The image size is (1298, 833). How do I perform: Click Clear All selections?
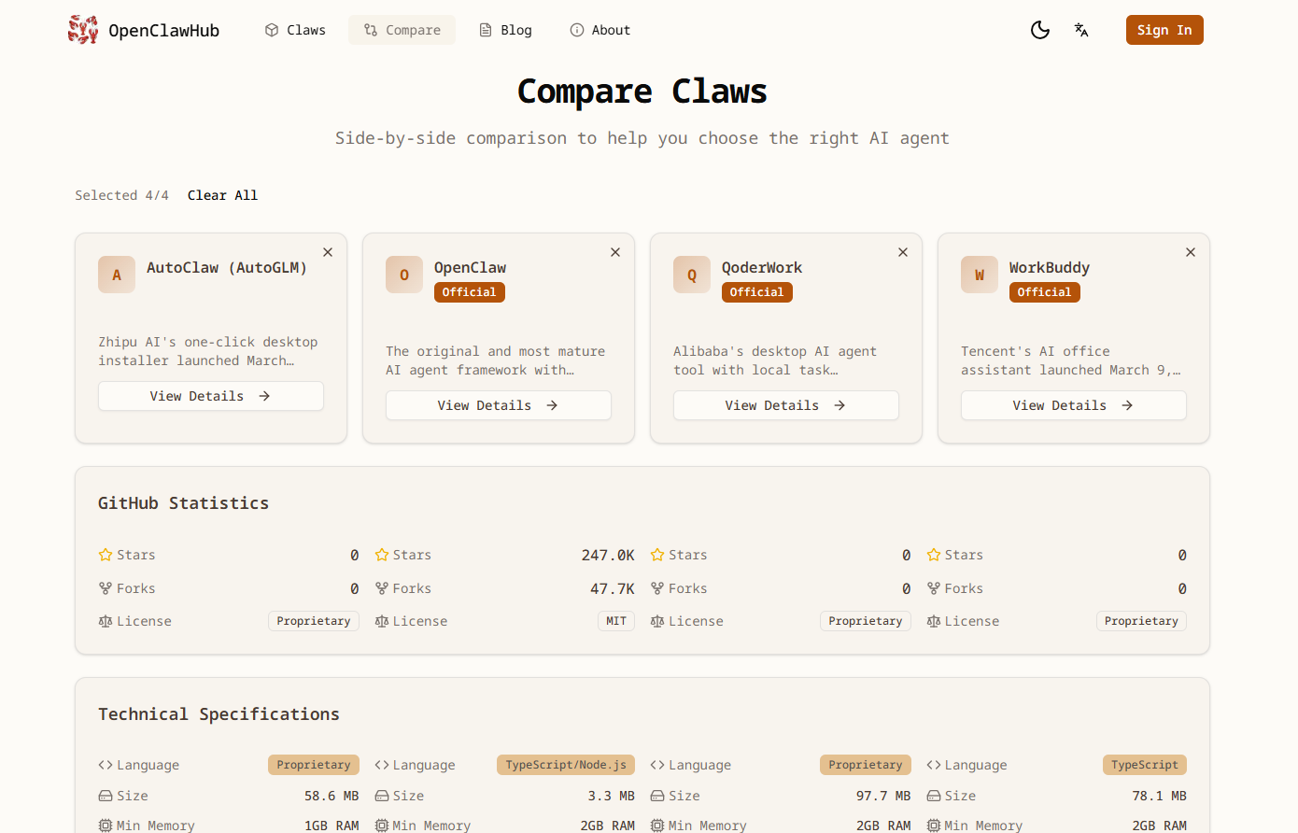tap(222, 195)
